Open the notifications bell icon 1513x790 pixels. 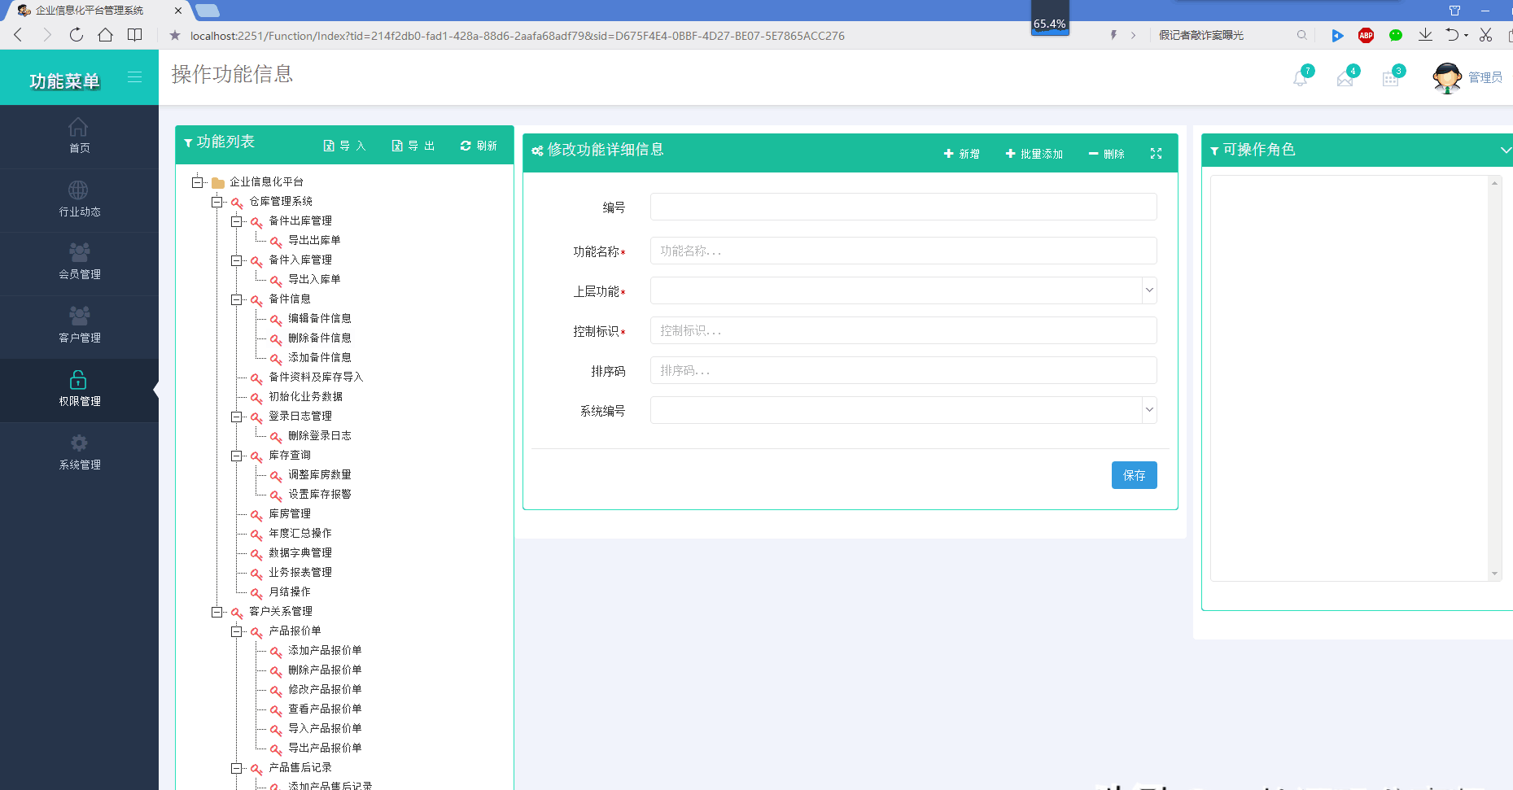click(1301, 78)
